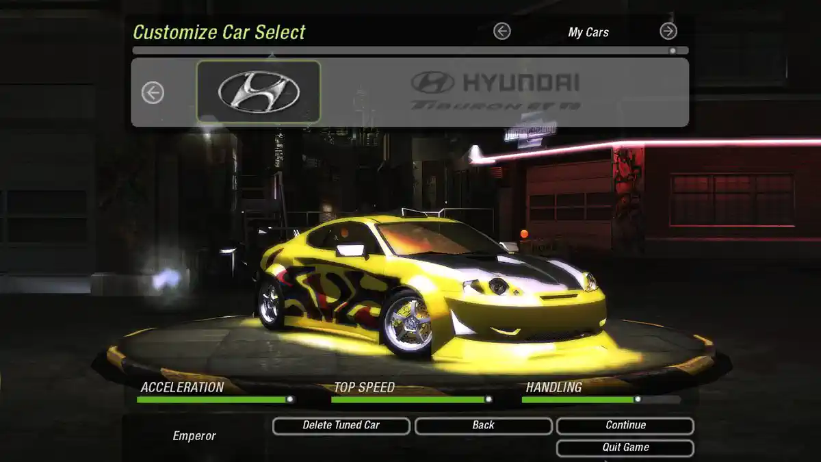The height and width of the screenshot is (462, 821).
Task: Click the HANDLING label
Action: point(553,387)
